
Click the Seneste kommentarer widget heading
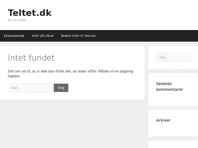pyautogui.click(x=170, y=86)
